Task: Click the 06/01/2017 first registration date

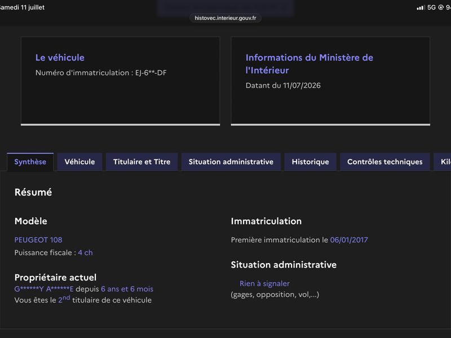Action: [x=349, y=240]
